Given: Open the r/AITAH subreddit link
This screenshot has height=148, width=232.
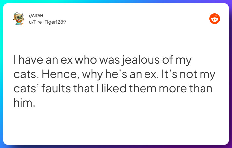Looking at the screenshot, I should (x=35, y=16).
